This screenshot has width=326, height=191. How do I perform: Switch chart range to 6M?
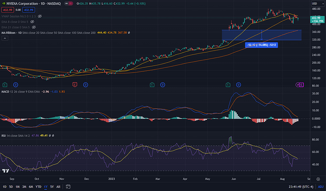pos(31,187)
